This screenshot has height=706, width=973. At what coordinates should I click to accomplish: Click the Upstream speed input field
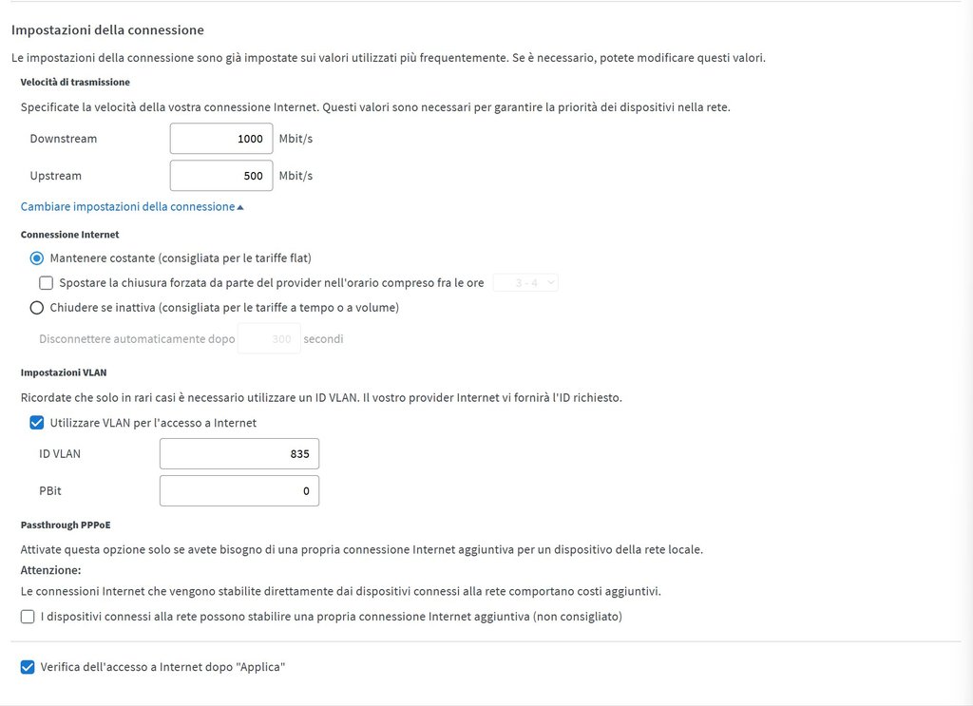pos(220,176)
